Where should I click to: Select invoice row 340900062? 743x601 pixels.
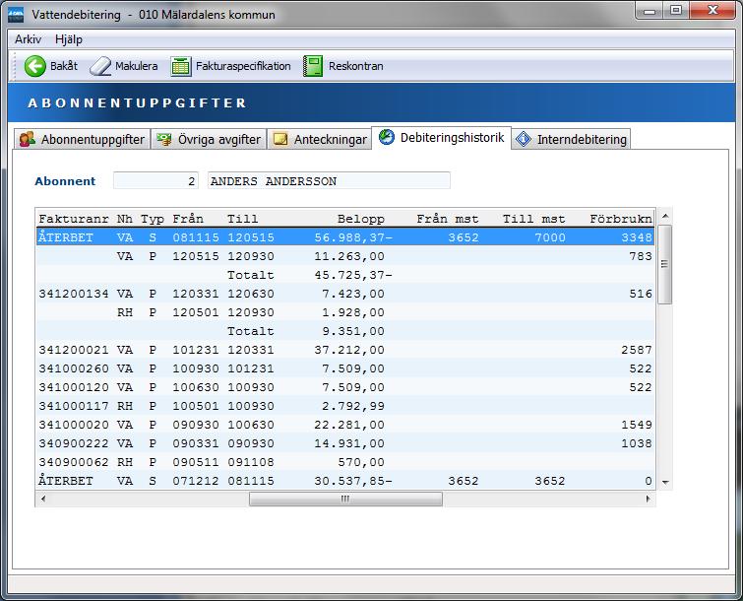pos(345,462)
